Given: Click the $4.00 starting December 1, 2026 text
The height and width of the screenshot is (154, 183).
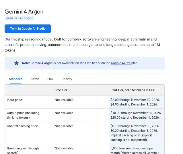Looking at the screenshot, I should [134, 104].
